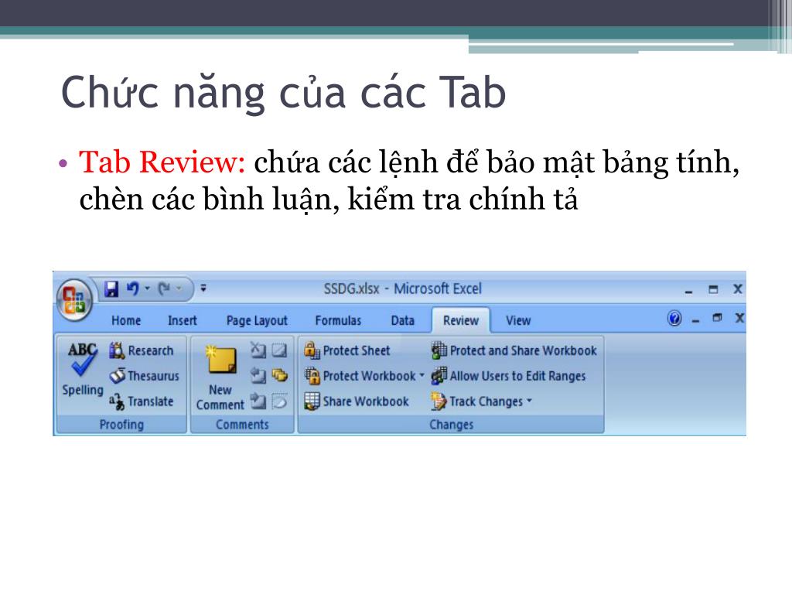Open the Data tab
The image size is (792, 594).
pos(402,320)
